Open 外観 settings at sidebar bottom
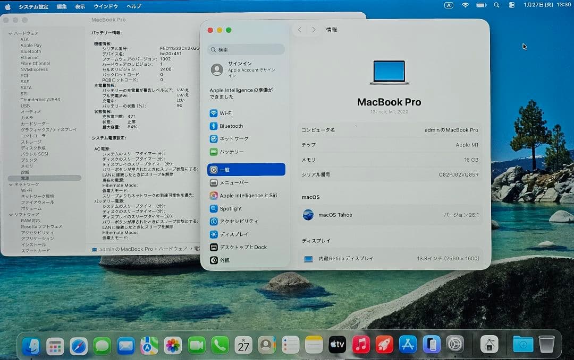 pos(224,260)
